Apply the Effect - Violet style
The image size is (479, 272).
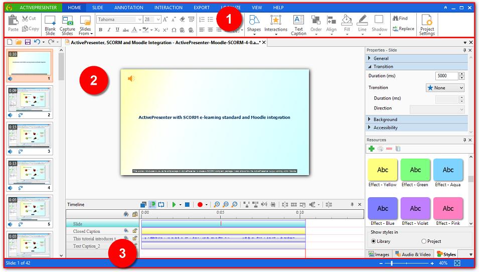pyautogui.click(x=415, y=211)
